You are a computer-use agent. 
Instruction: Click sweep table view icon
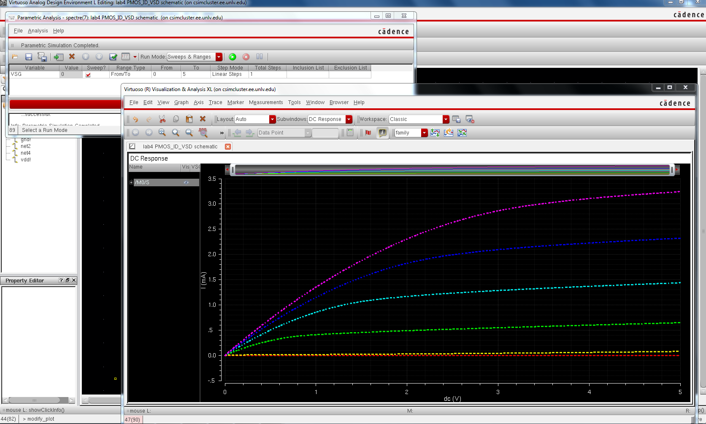(126, 56)
